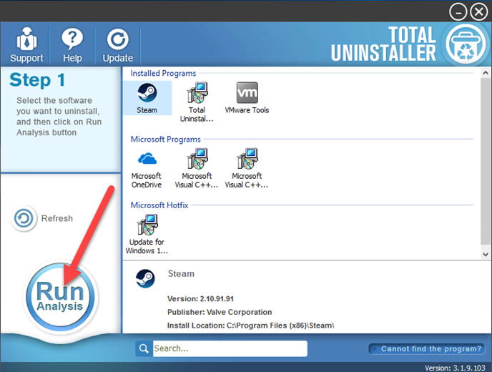Open the Support section
Screen dimensions: 492x372
point(26,45)
